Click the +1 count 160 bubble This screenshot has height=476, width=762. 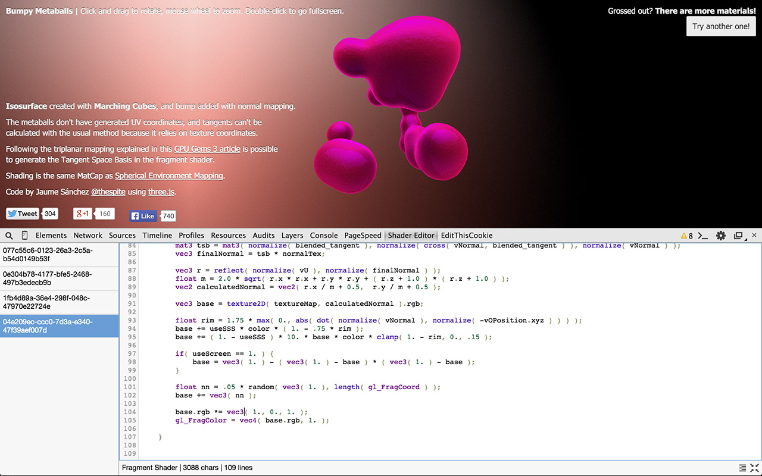coord(105,214)
